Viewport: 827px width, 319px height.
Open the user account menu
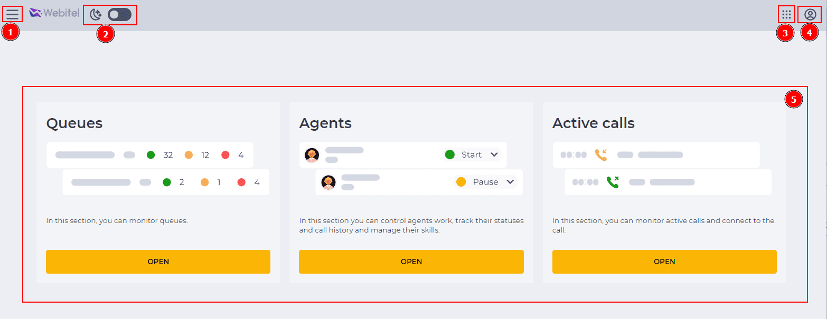(x=810, y=14)
